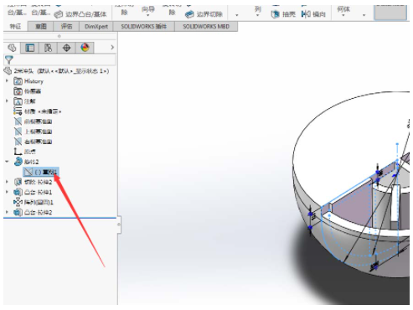Open the 几何体 reference geometry dropdown
This screenshot has height=310, width=413.
pos(343,16)
